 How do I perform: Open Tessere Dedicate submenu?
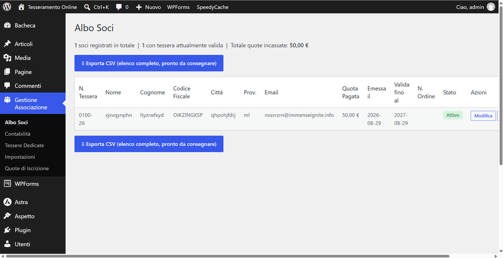tap(25, 145)
